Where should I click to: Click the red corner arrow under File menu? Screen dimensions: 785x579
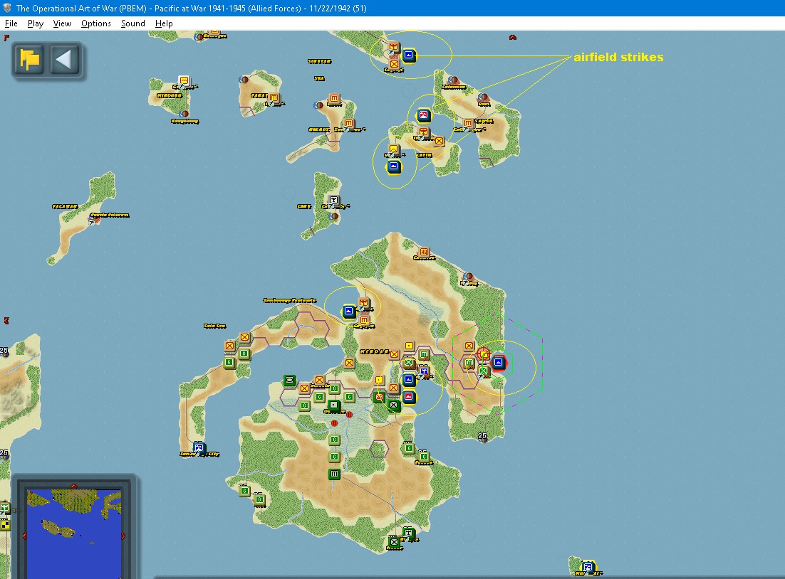coord(6,38)
